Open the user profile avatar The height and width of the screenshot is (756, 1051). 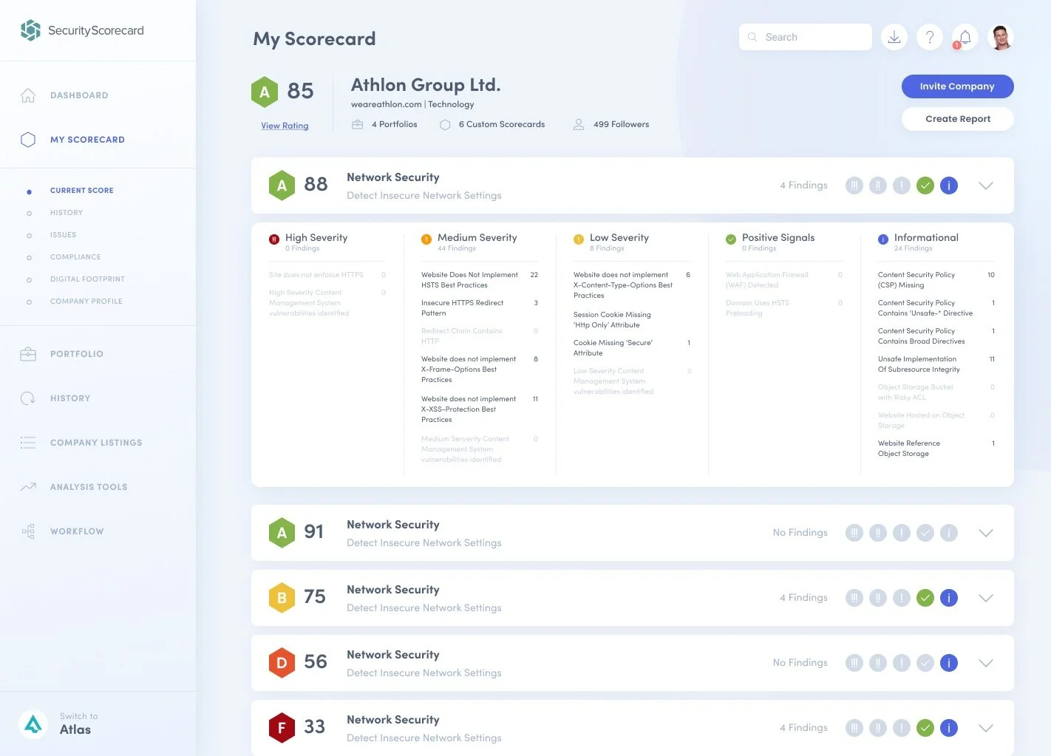1001,37
